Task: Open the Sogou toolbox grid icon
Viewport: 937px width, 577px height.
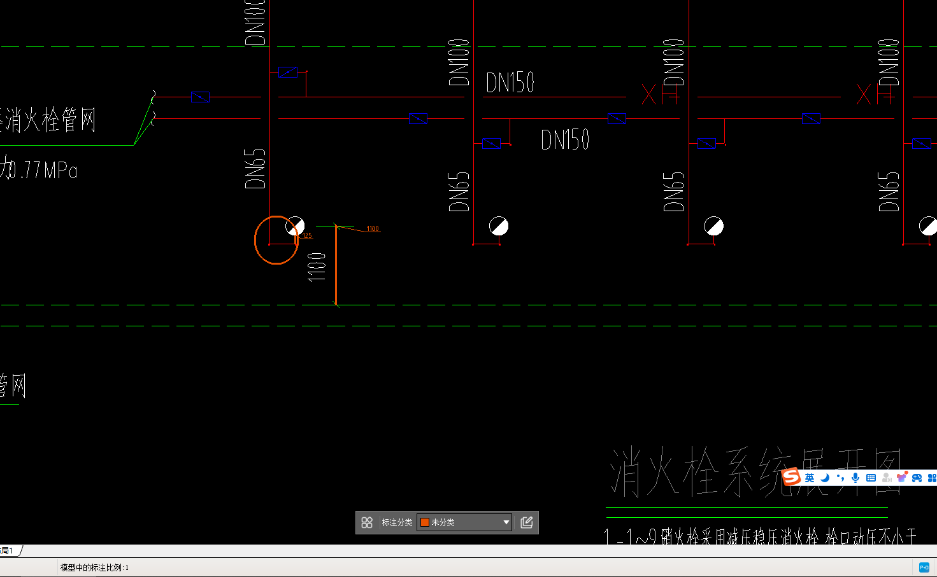Action: pyautogui.click(x=932, y=478)
